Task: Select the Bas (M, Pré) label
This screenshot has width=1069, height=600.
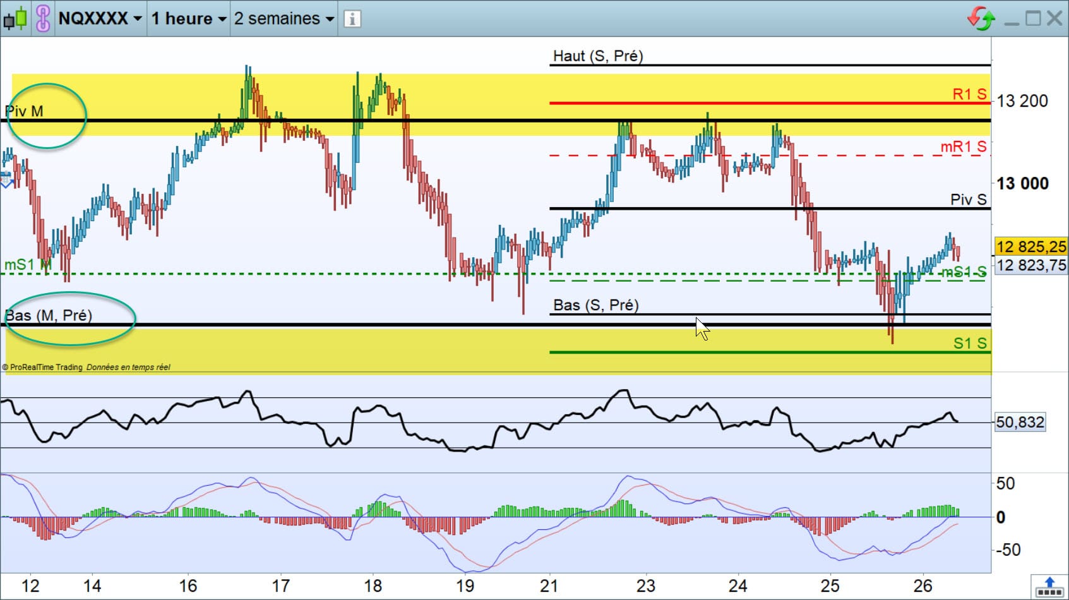Action: pos(49,315)
